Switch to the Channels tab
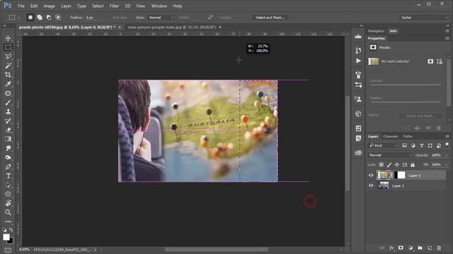453x254 pixels. point(391,136)
